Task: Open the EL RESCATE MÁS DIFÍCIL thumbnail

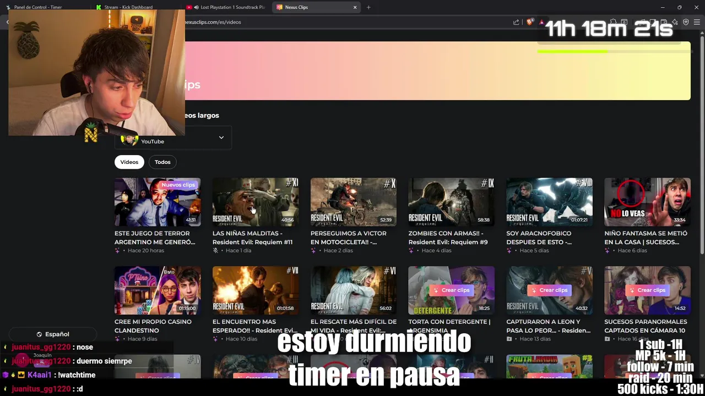Action: (x=354, y=290)
